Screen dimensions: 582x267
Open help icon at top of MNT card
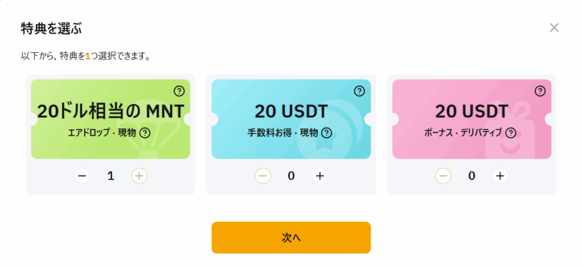[x=179, y=90]
